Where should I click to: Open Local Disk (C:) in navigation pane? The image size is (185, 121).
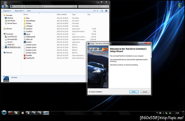click(12, 37)
